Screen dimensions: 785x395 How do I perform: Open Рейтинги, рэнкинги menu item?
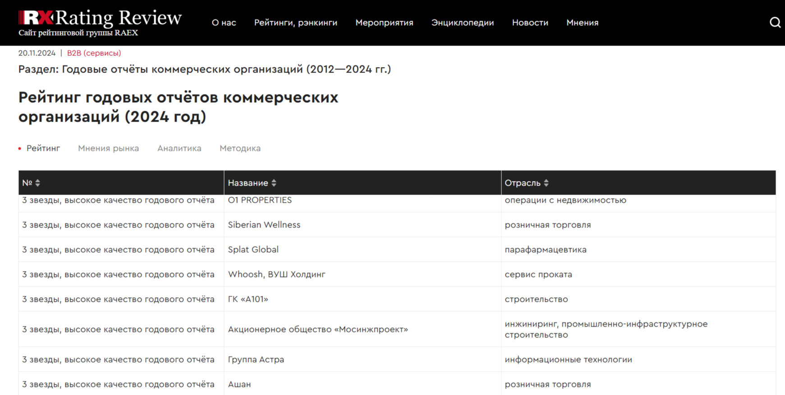click(x=296, y=23)
